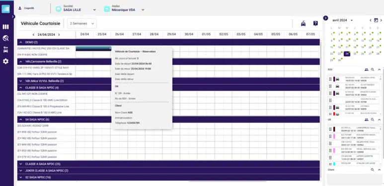The image size is (384, 186).
Task: Open the vehicle search icon in the sidebar
Action: 5,38
